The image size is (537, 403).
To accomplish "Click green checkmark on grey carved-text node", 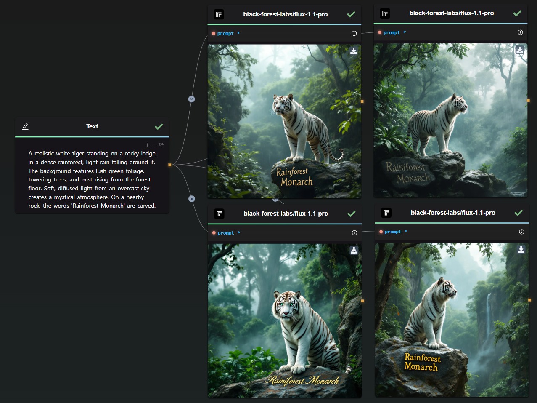I will click(x=517, y=13).
